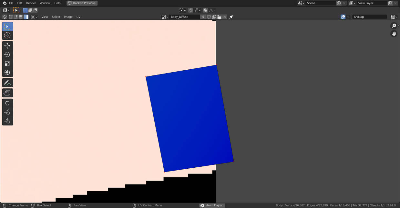Image resolution: width=400 pixels, height=208 pixels.
Task: Open the editor type dropdown
Action: coord(6,10)
